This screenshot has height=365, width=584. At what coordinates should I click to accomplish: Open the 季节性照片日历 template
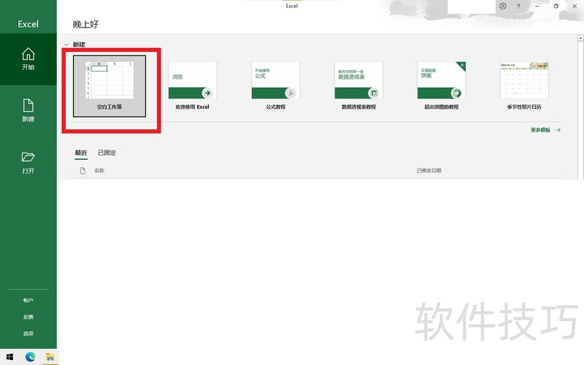[524, 86]
